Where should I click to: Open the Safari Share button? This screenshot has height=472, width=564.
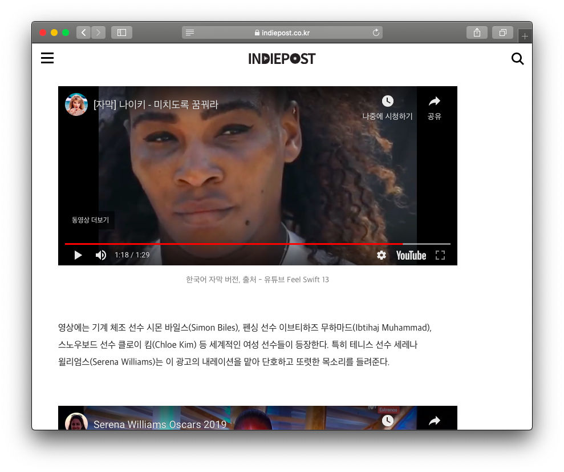pos(477,33)
